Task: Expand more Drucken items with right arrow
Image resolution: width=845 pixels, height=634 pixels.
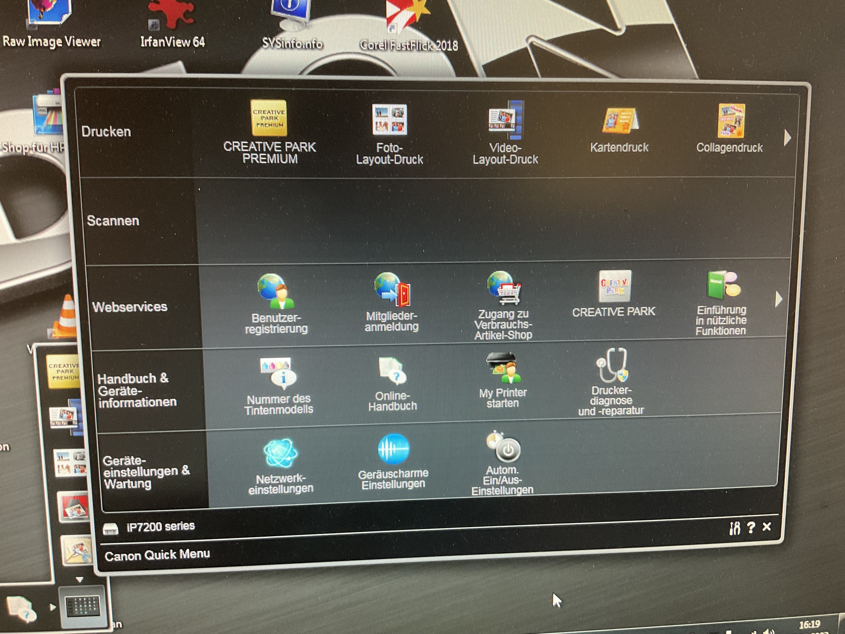Action: coord(787,138)
